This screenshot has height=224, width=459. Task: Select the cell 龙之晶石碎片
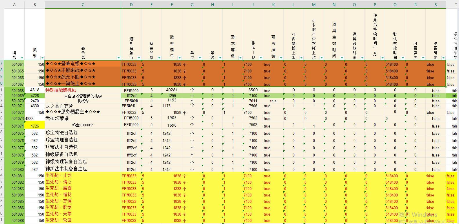point(59,106)
